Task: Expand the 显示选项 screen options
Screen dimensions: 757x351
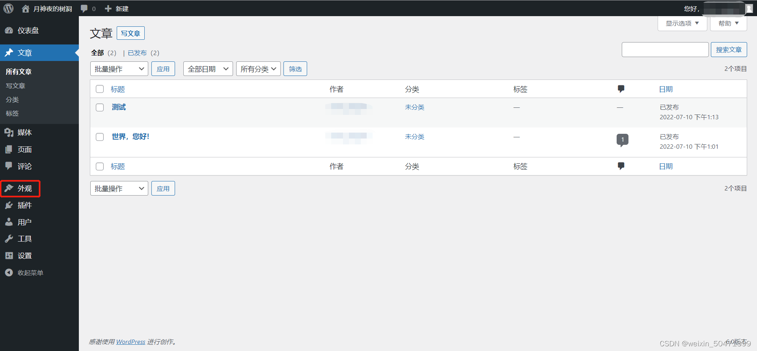Action: coord(682,23)
